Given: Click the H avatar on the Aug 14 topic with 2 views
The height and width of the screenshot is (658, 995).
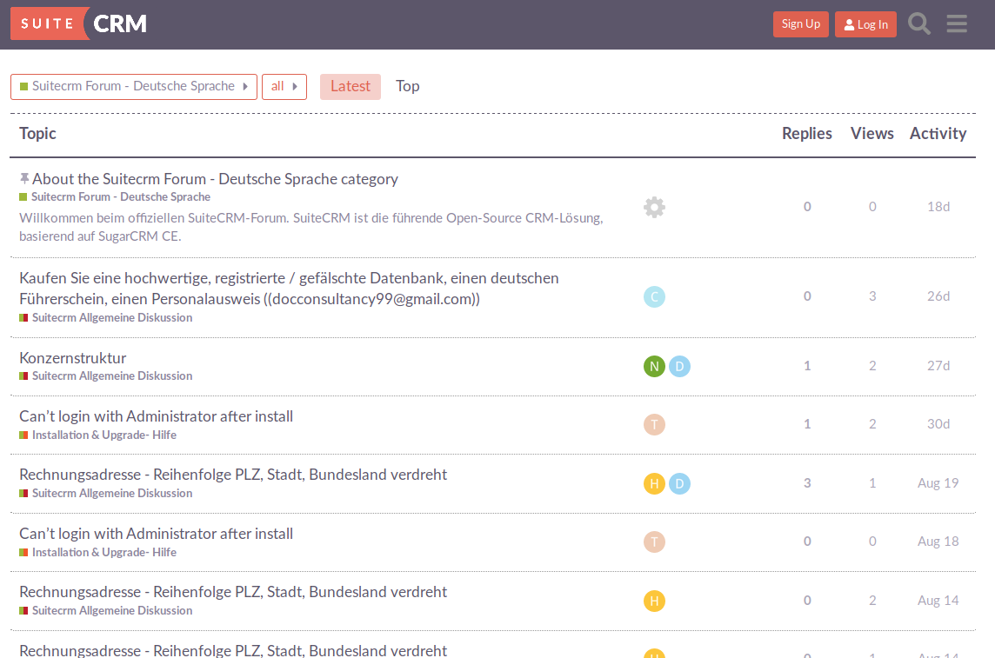Looking at the screenshot, I should click(x=654, y=601).
